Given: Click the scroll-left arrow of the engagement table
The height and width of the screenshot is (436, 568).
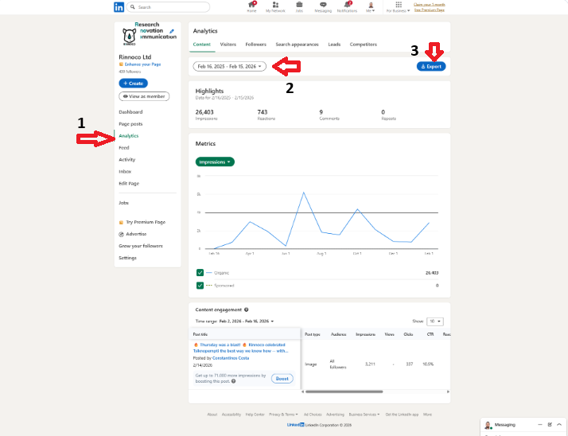Looking at the screenshot, I should click(302, 391).
